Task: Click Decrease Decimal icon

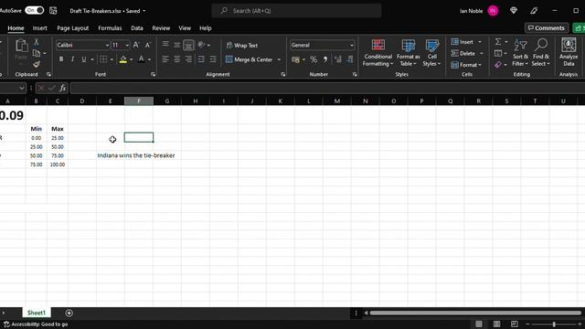Action: (350, 59)
